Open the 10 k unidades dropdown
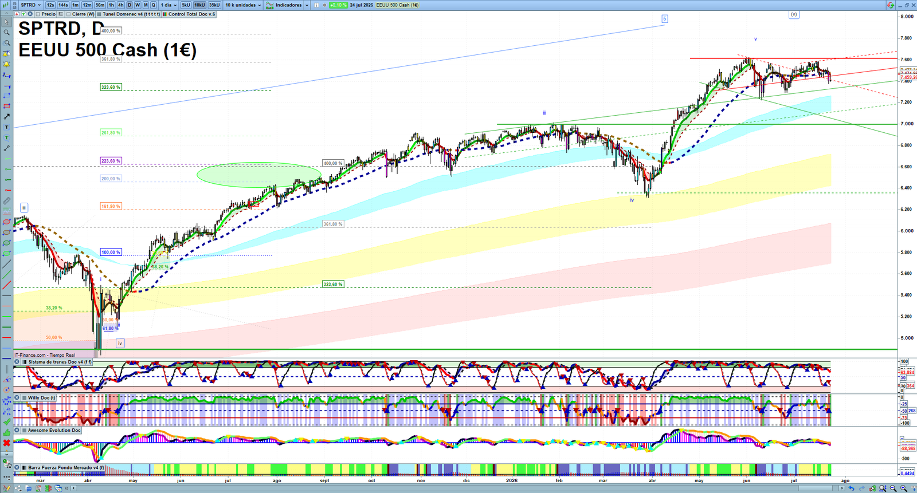 pos(243,5)
